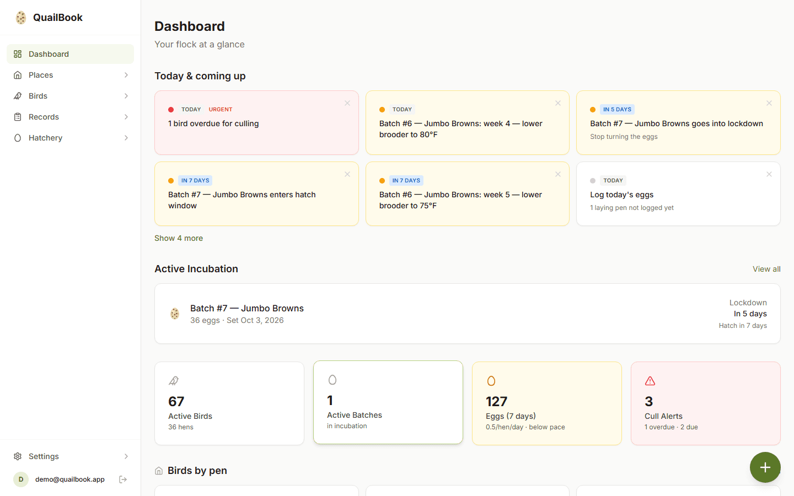
Task: Click the Hatchery egg icon in sidebar
Action: point(18,138)
